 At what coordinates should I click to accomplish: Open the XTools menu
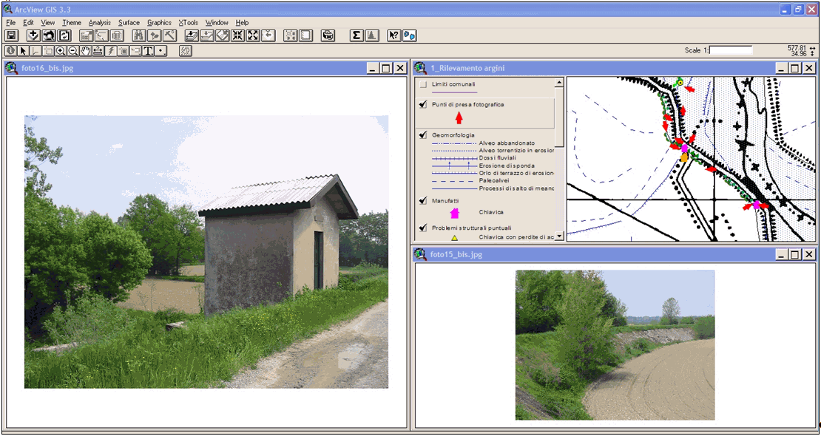(189, 22)
